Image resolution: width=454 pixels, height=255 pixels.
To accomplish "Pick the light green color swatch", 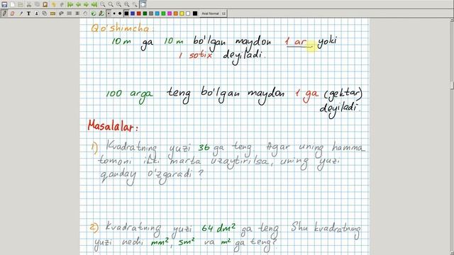I will tap(163, 13).
